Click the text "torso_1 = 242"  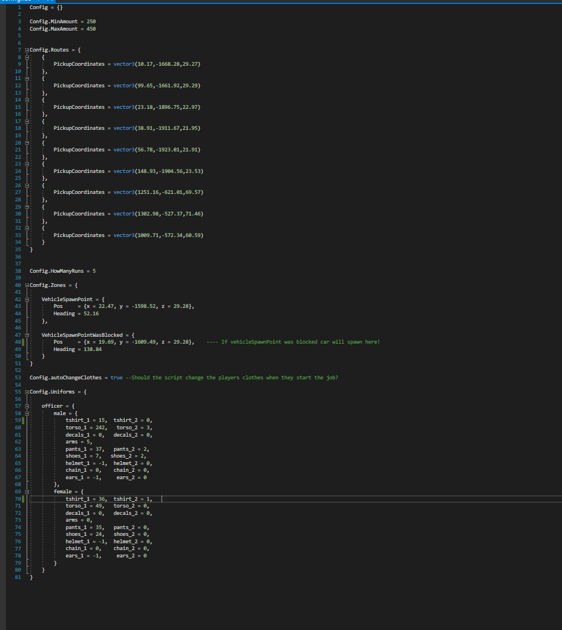click(x=85, y=428)
